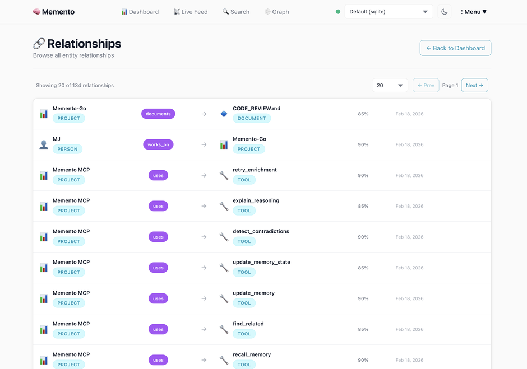Click the green connection status dot
Image resolution: width=527 pixels, height=369 pixels.
(x=338, y=12)
